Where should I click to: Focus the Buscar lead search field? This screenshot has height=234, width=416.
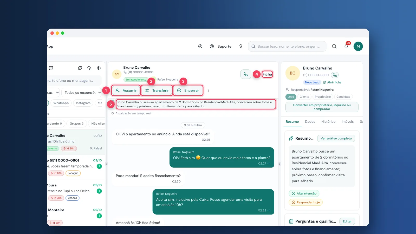point(287,46)
